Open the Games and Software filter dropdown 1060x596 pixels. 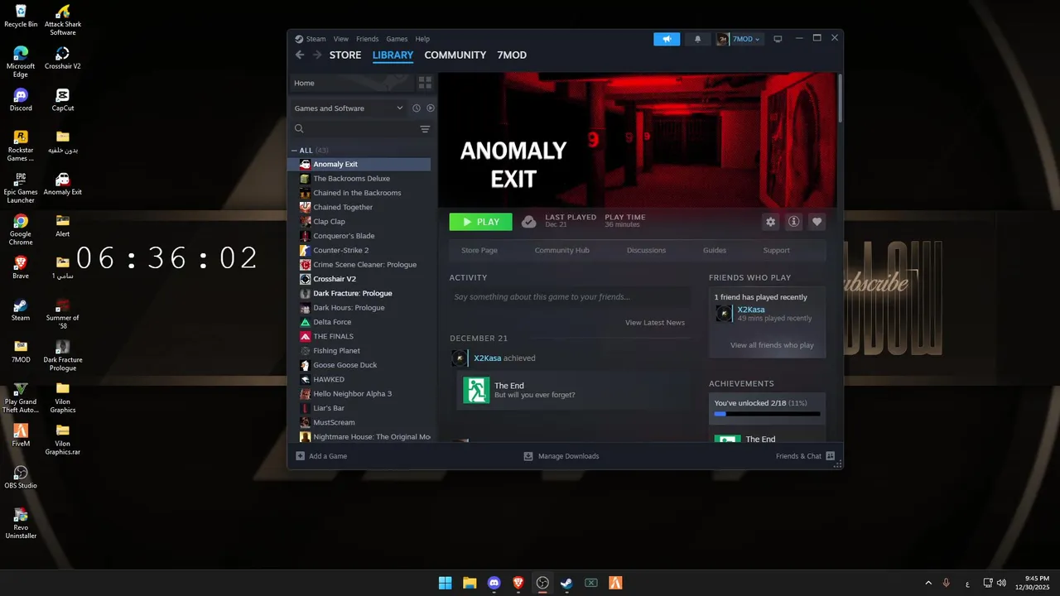coord(349,108)
